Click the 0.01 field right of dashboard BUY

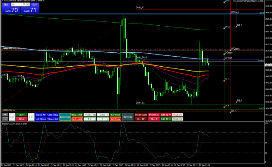[31, 117]
